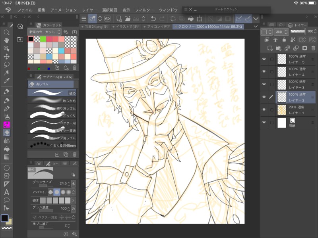Create layer mask icon
The image size is (318, 238).
[304, 48]
